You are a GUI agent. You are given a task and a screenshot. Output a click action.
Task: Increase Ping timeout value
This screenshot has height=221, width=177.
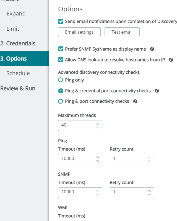pos(98,157)
